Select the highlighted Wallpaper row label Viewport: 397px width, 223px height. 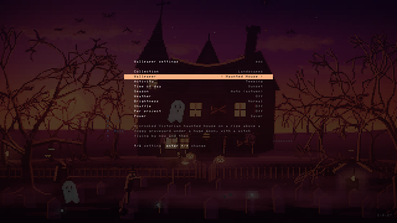pos(145,77)
